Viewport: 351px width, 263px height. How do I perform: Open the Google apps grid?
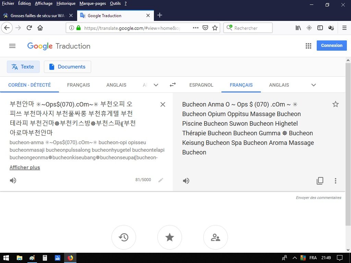point(308,46)
